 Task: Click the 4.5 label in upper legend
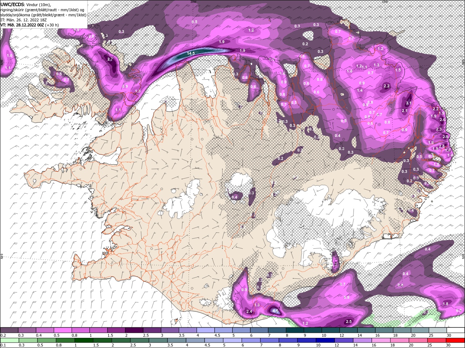tap(218, 335)
